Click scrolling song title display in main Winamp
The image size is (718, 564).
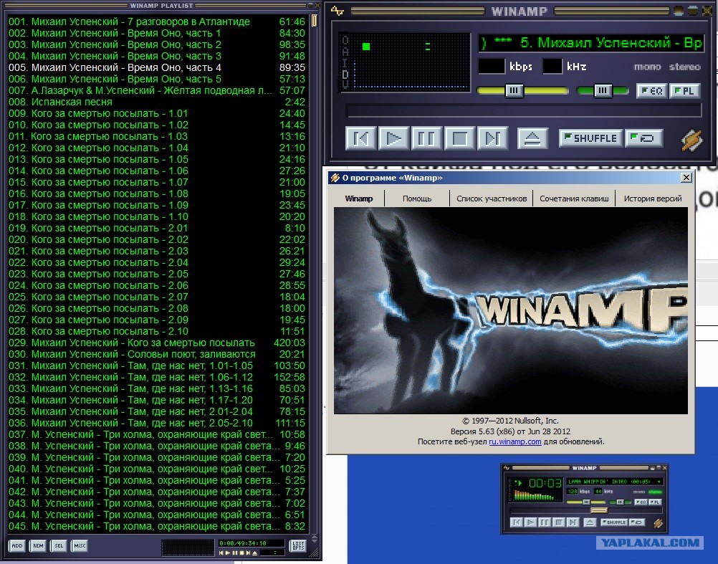(590, 43)
